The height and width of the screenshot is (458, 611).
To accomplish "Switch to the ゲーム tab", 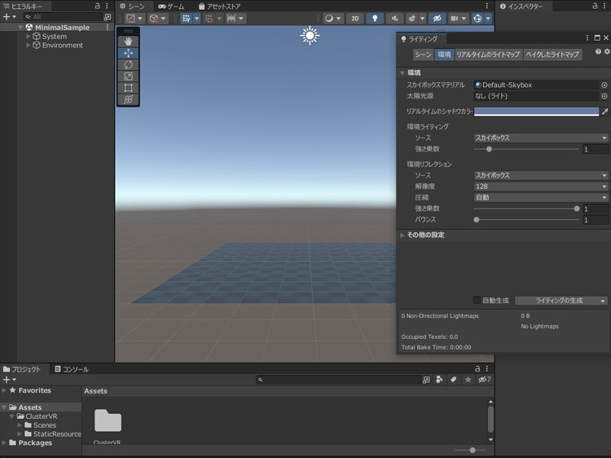I will click(171, 7).
